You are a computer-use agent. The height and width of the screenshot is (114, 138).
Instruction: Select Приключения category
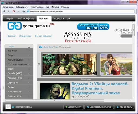19,92
